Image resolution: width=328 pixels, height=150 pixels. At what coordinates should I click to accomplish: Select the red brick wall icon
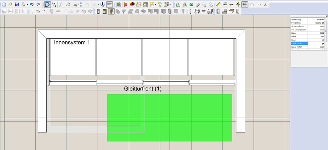coord(125,5)
